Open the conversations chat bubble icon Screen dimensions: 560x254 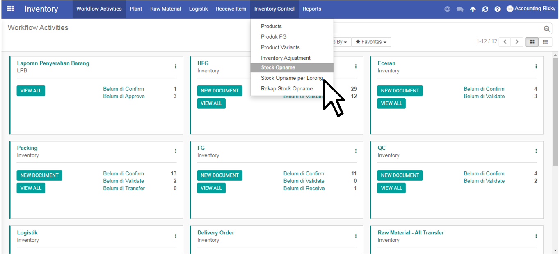click(x=460, y=9)
